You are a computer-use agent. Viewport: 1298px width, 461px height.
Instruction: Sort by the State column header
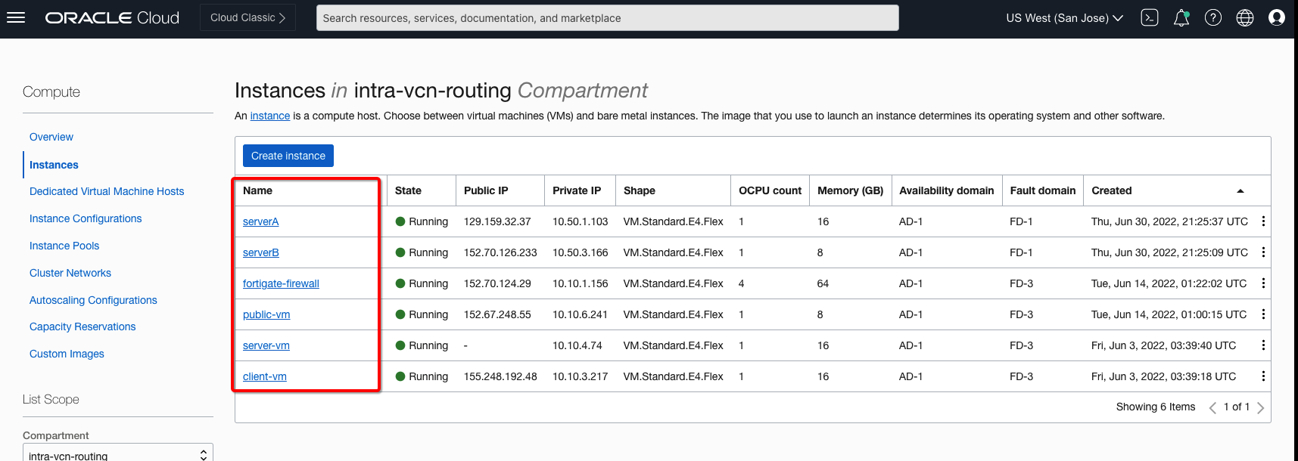pyautogui.click(x=408, y=190)
